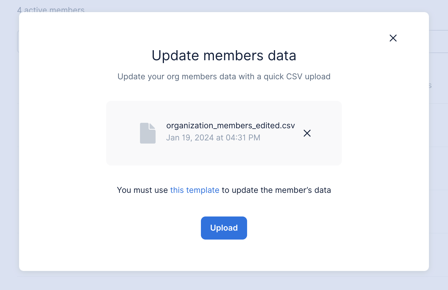Click the CSV upload subtitle text

(x=224, y=77)
